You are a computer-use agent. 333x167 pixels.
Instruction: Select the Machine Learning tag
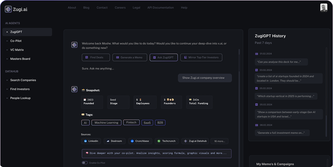(x=106, y=123)
